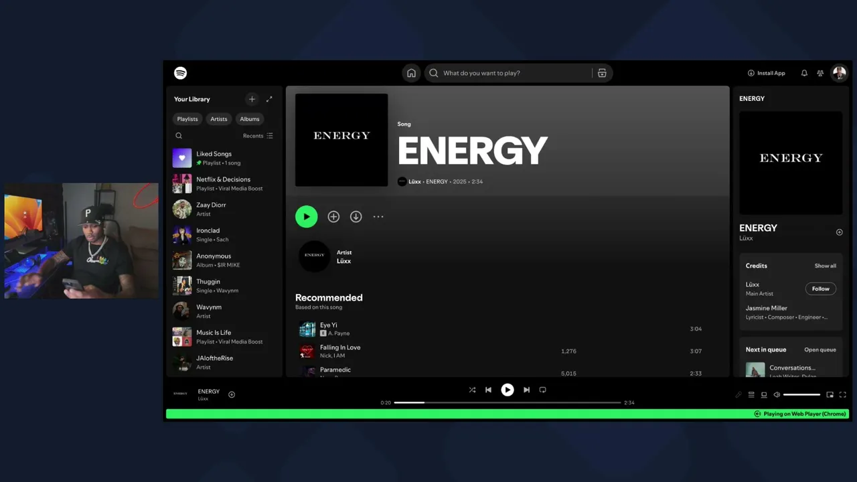Adjust the volume slider

click(x=801, y=395)
